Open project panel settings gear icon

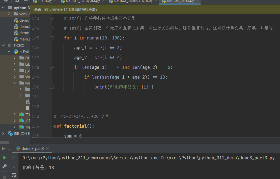[17, 1]
